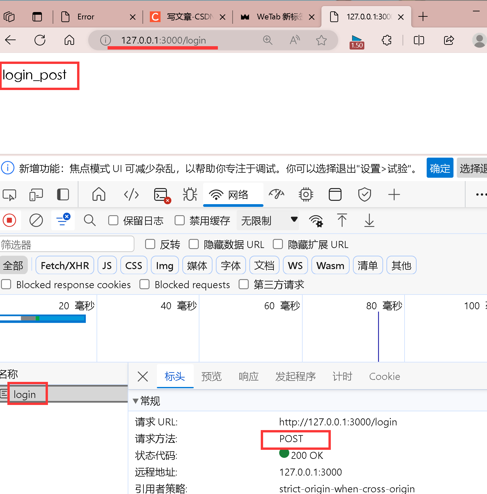Image resolution: width=487 pixels, height=494 pixels.
Task: Filter requests by WS type
Action: click(295, 265)
